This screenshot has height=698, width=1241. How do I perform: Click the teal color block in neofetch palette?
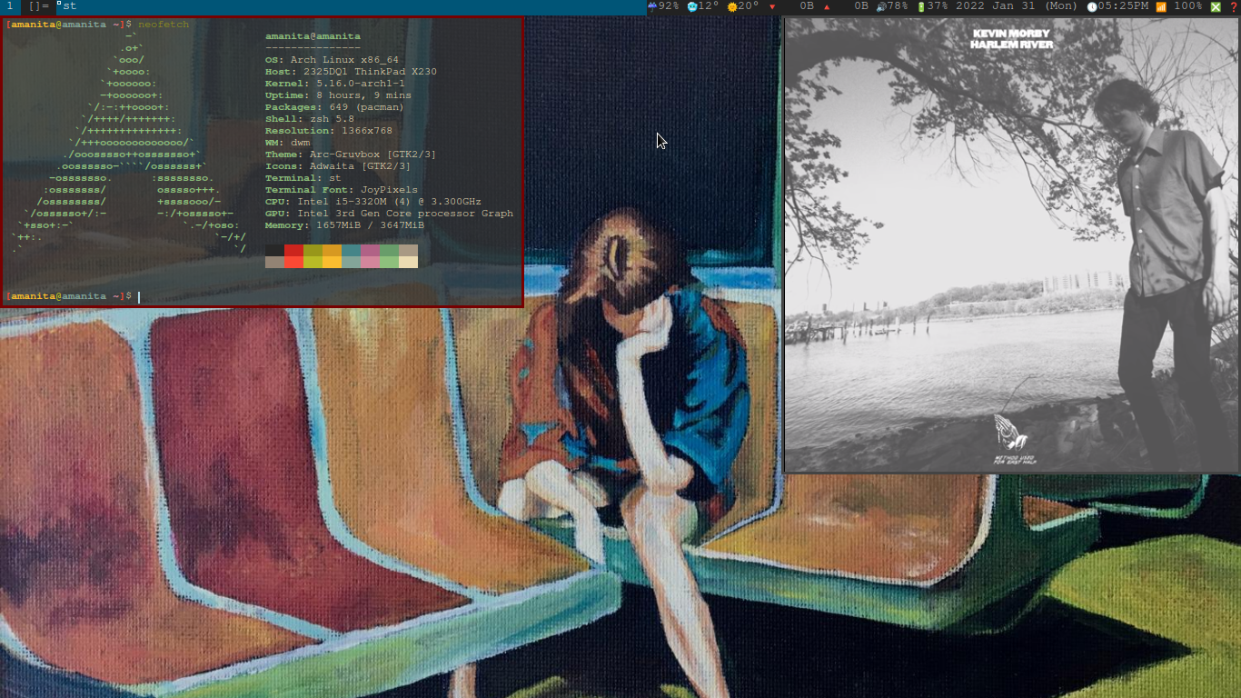click(x=351, y=250)
